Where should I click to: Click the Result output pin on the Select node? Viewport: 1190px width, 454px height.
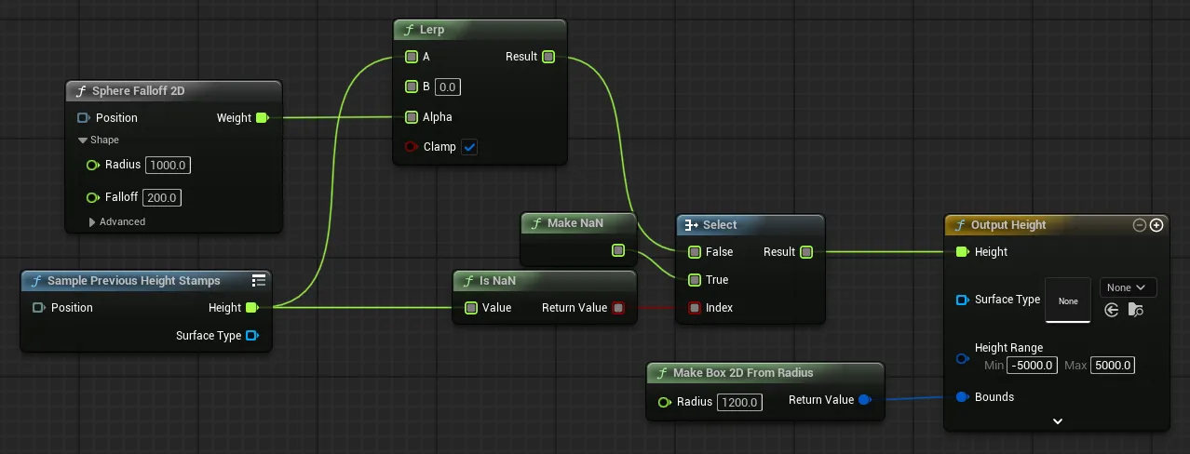click(x=806, y=252)
